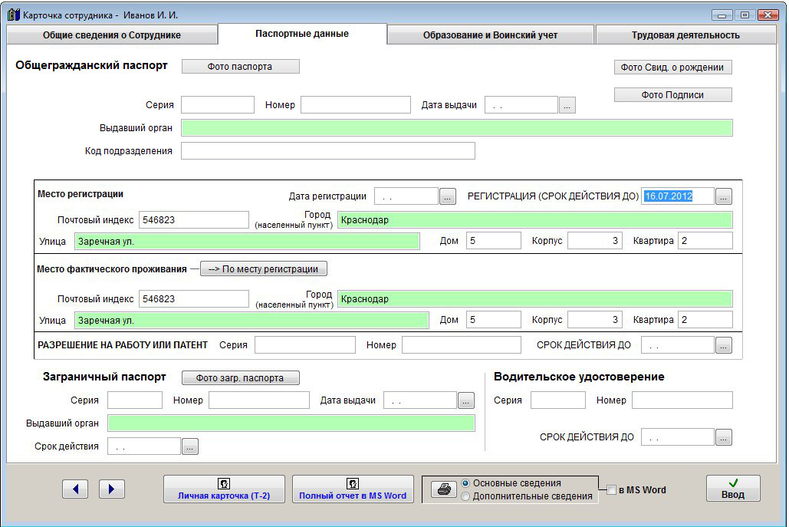Screen dimensions: 789x527
Task: Click the actual residence Почтовый индекс field
Action: tap(194, 299)
